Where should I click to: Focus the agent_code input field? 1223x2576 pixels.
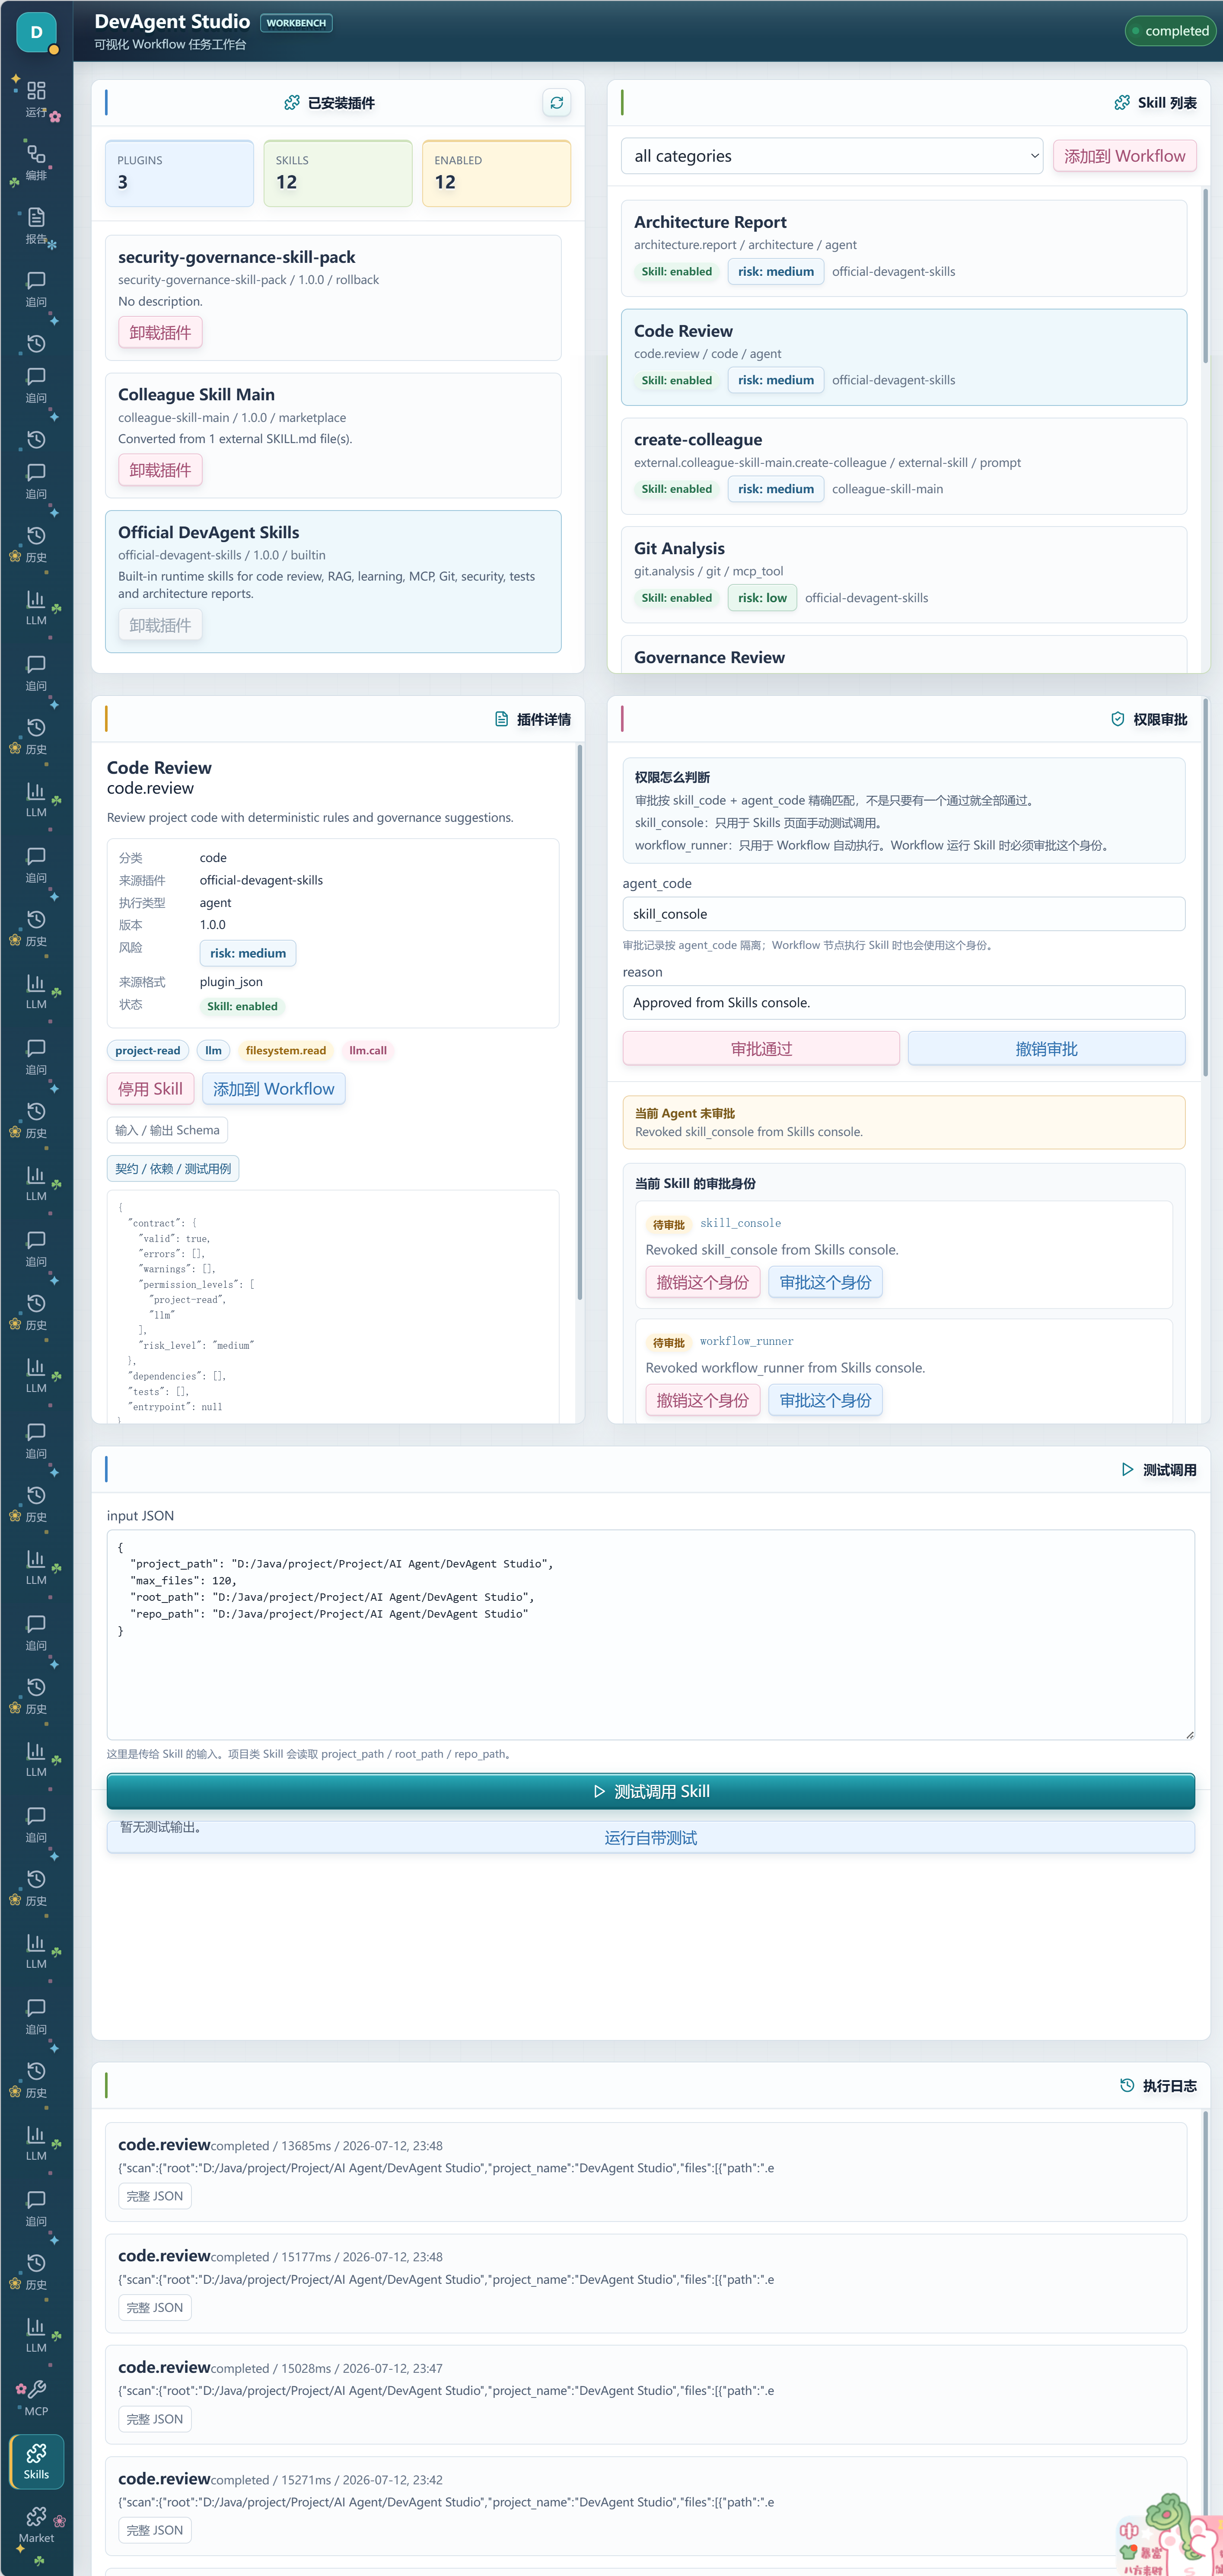(904, 914)
